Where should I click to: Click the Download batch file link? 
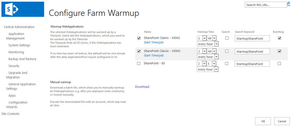click(x=142, y=86)
